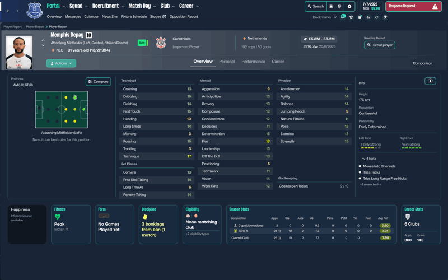Open the Actions dropdown button

coord(61,63)
